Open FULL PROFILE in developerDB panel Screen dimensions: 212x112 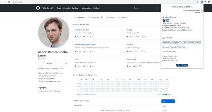182,65
